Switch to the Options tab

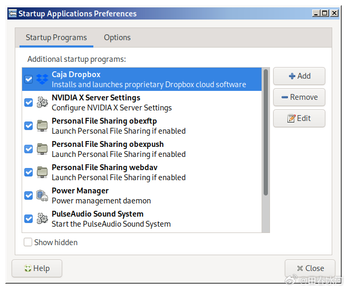117,38
